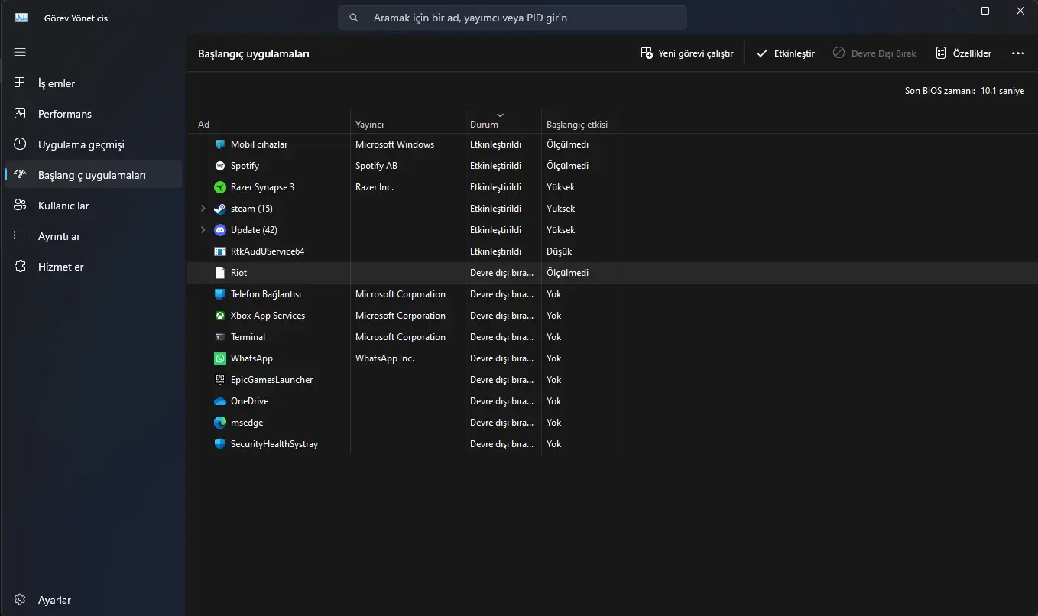The width and height of the screenshot is (1038, 616).
Task: Open the three-dot more options menu
Action: click(x=1017, y=53)
